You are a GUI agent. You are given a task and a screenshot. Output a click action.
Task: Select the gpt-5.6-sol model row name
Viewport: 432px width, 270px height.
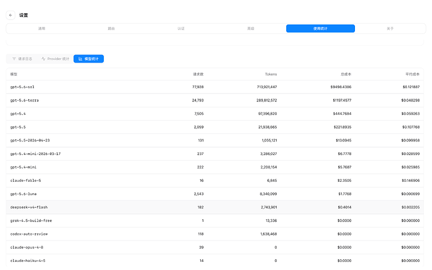pyautogui.click(x=23, y=87)
